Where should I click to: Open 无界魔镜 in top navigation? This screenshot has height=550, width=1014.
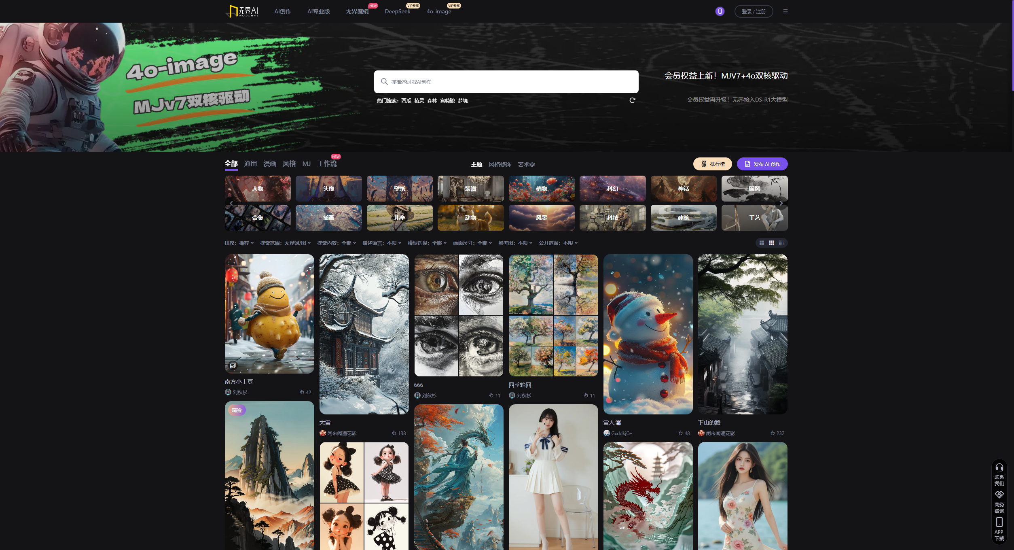[x=357, y=11]
